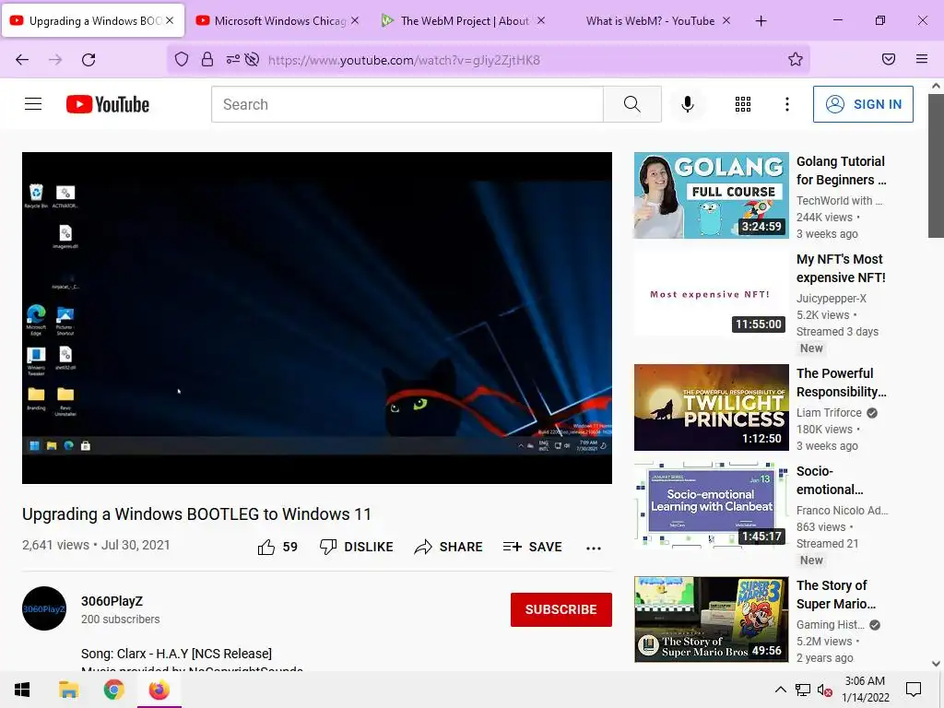The image size is (944, 708).
Task: Open 'The Story of Super Mario' title
Action: point(835,595)
